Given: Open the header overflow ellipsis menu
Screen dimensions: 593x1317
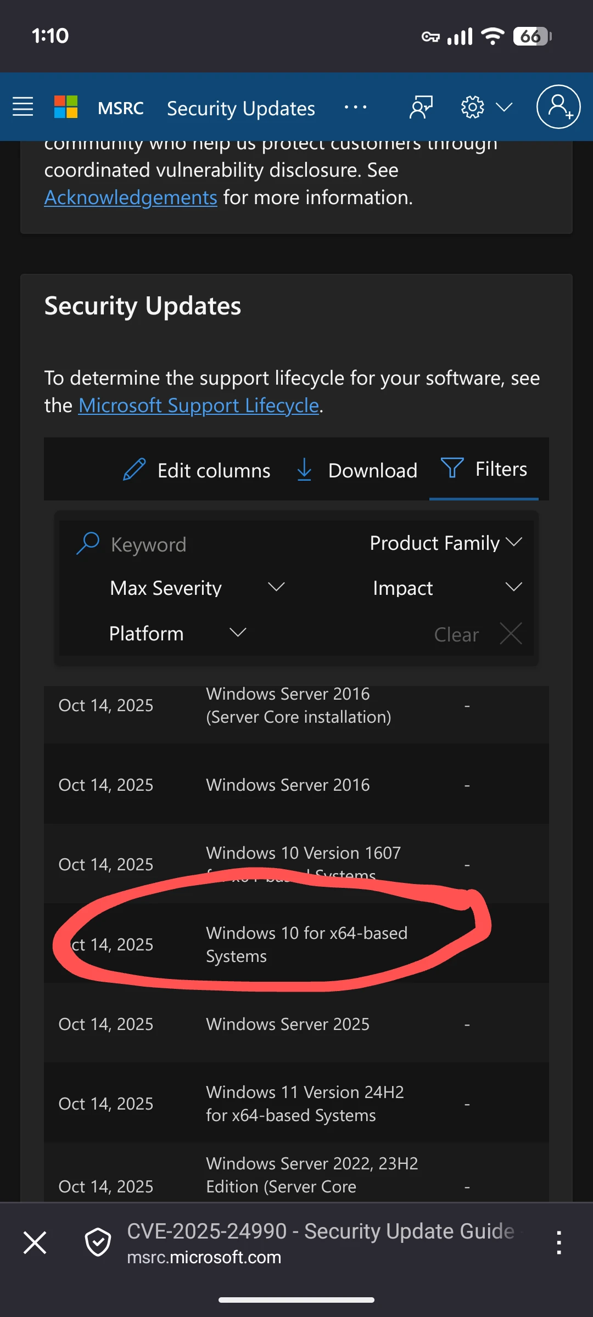Looking at the screenshot, I should point(355,107).
